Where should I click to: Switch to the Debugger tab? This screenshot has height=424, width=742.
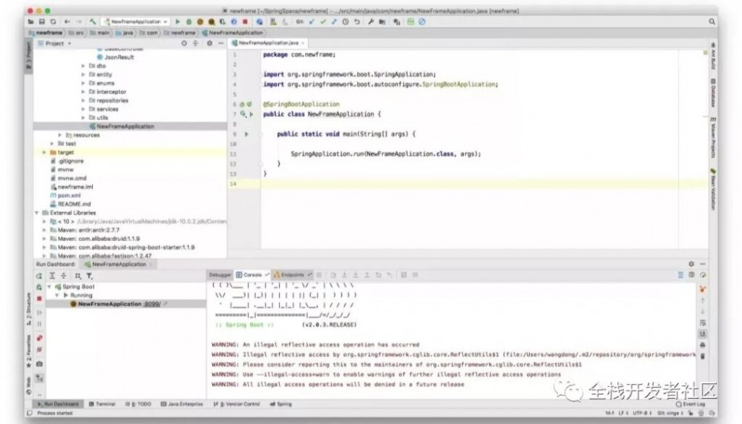(220, 275)
